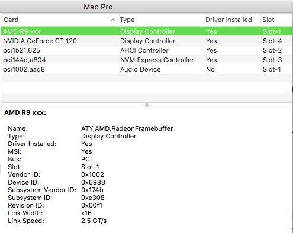The height and width of the screenshot is (233, 293).
Task: Click the Device ID value 0x6938
Action: point(93,182)
